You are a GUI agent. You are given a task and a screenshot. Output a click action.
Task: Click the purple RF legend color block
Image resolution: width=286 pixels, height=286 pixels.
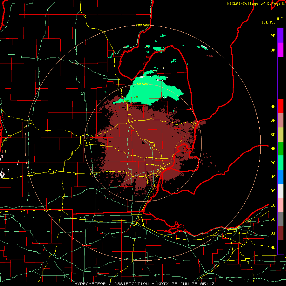coord(281,36)
